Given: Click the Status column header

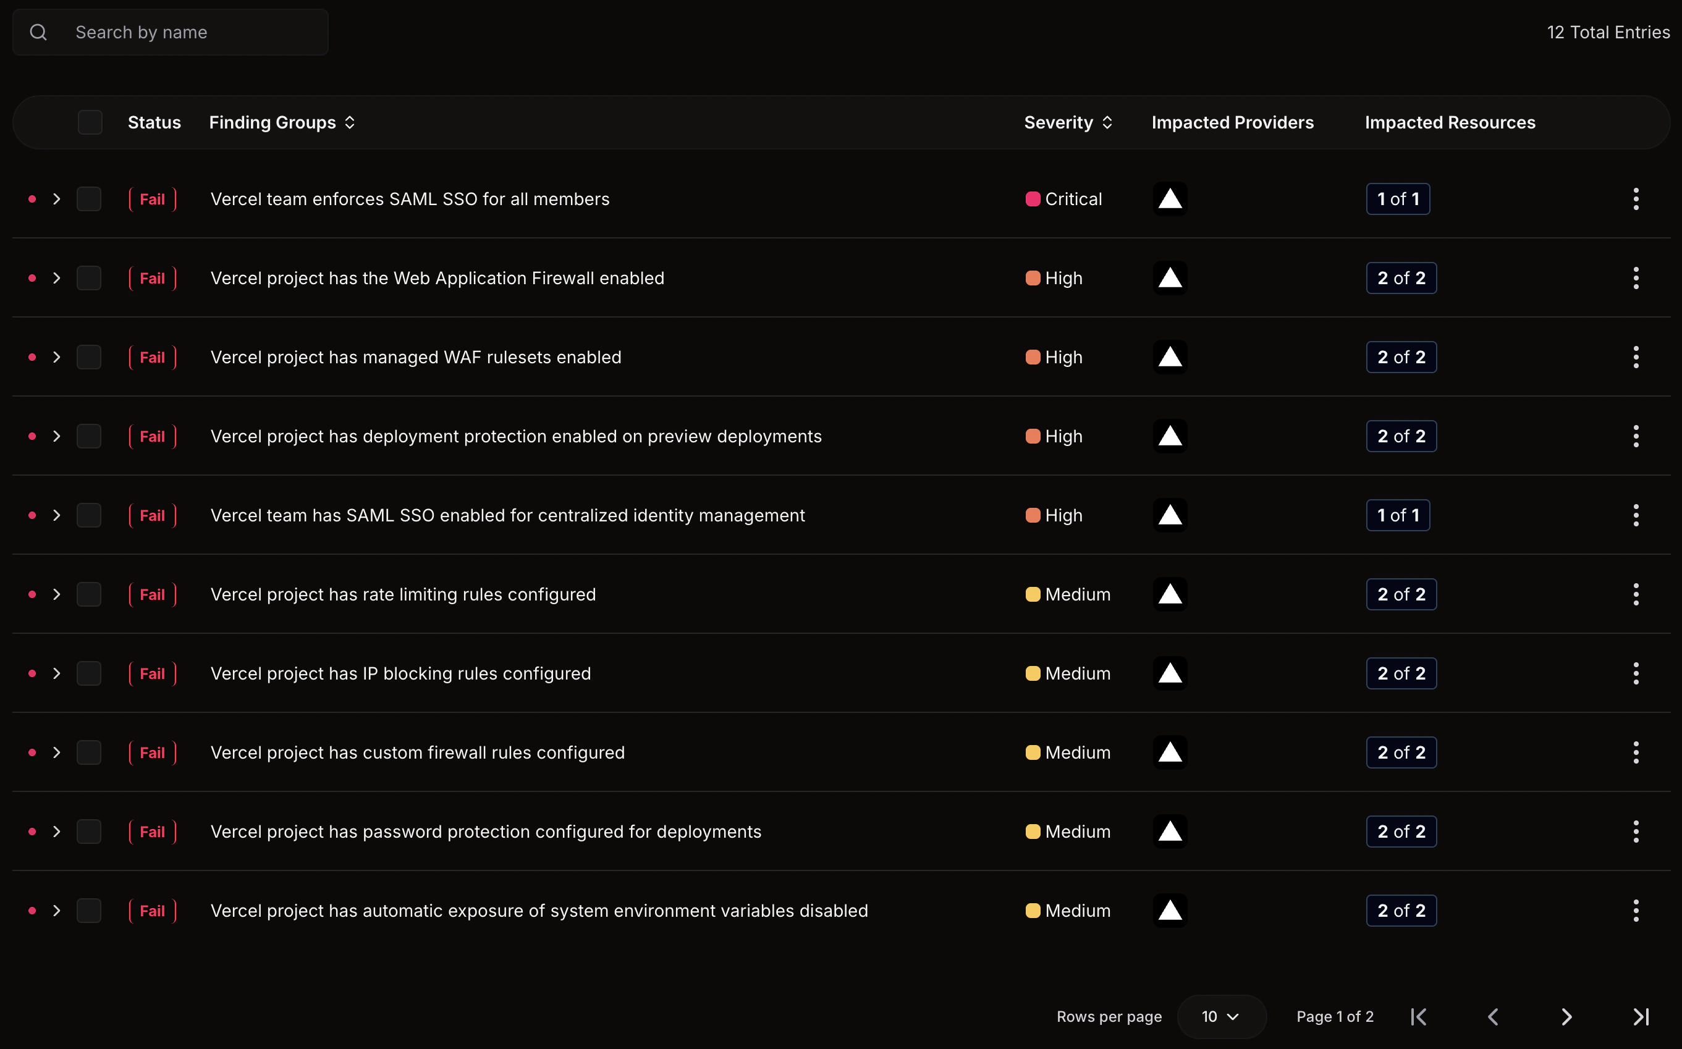Looking at the screenshot, I should point(154,123).
